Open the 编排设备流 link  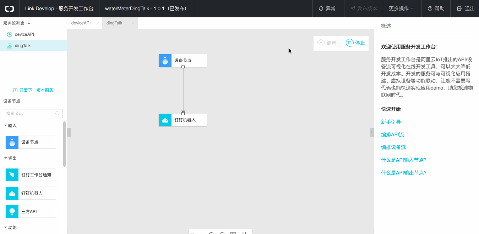(393, 147)
